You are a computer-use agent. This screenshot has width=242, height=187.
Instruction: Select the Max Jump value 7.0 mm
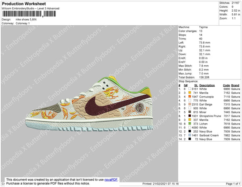tap(204, 73)
